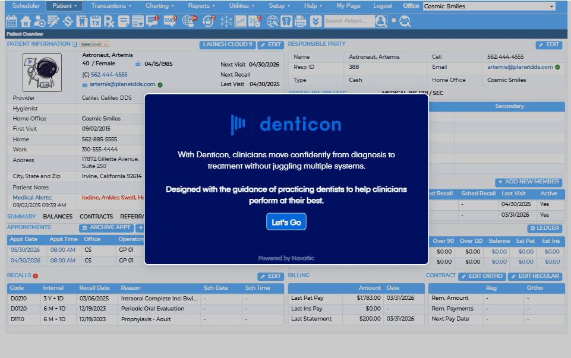Open the Office selector dropdown
Screen dimensions: 571x358
coord(489,6)
